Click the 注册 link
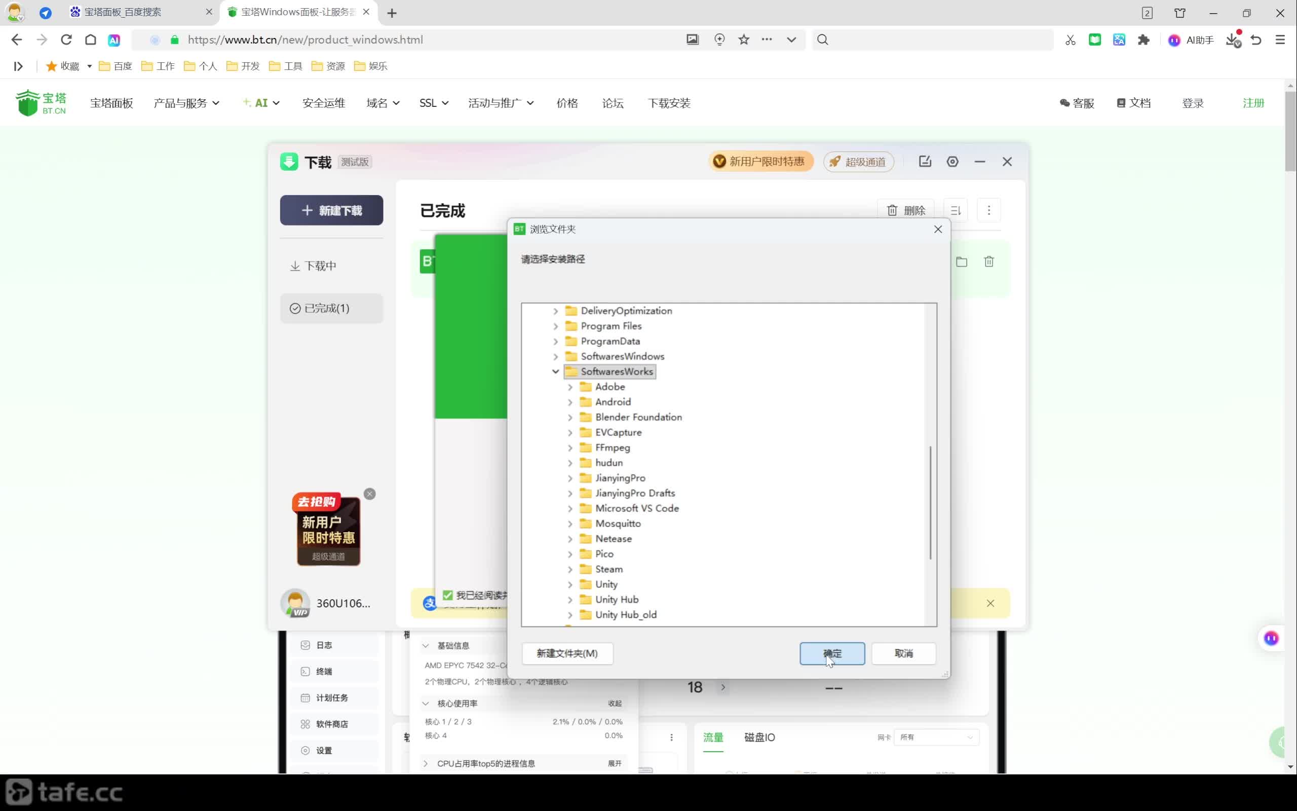 pyautogui.click(x=1253, y=103)
